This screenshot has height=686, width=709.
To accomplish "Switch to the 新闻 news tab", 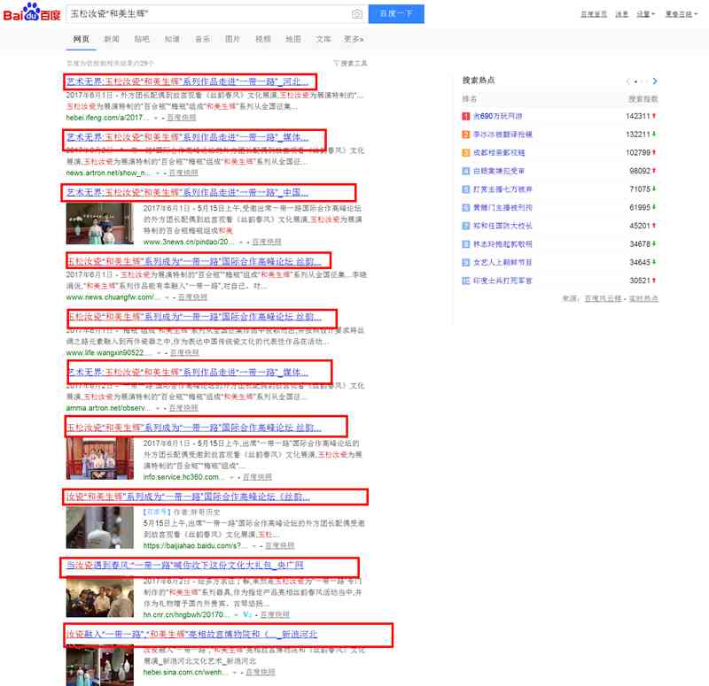I will click(111, 39).
